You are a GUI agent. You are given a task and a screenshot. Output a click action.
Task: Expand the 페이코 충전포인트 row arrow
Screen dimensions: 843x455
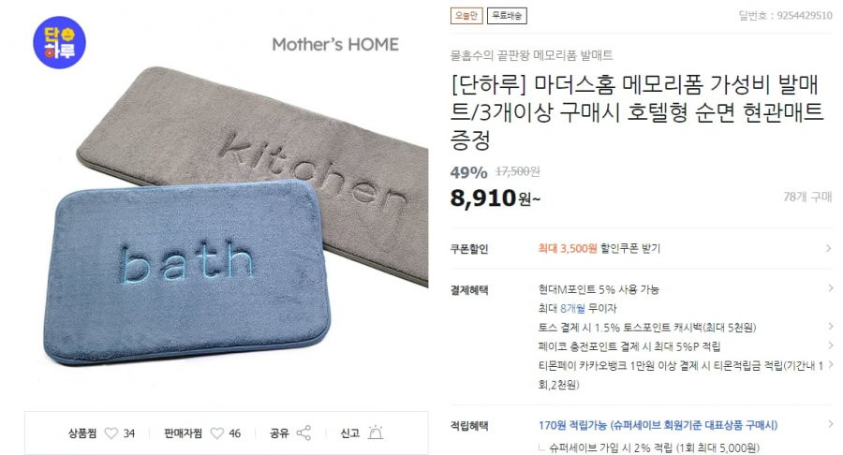click(x=831, y=345)
